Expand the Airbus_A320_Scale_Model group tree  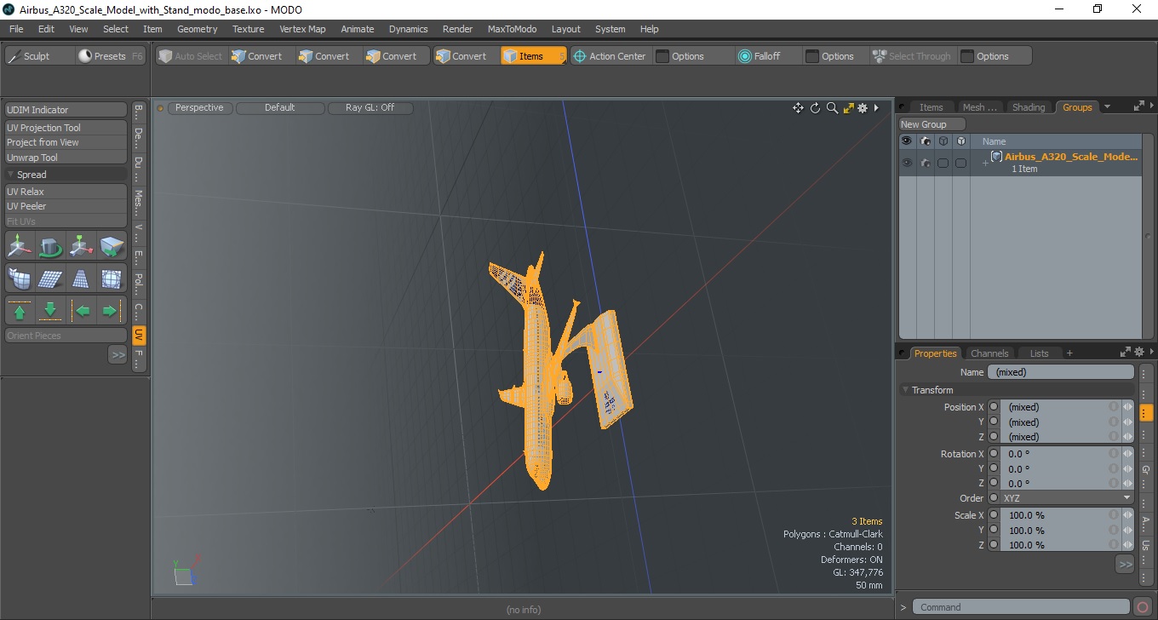(985, 163)
